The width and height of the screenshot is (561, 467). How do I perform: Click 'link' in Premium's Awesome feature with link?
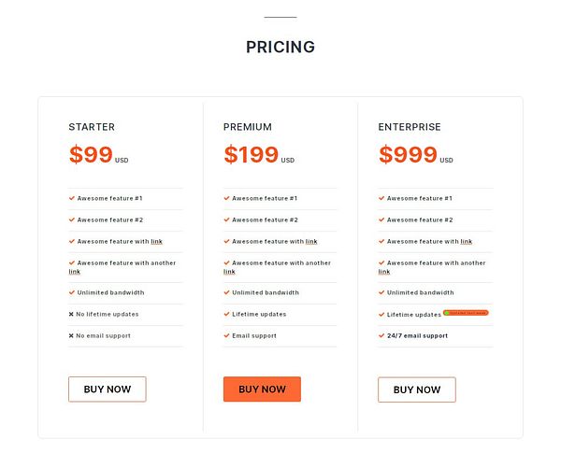311,242
